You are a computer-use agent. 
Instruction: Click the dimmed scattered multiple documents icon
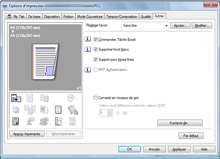point(30,109)
